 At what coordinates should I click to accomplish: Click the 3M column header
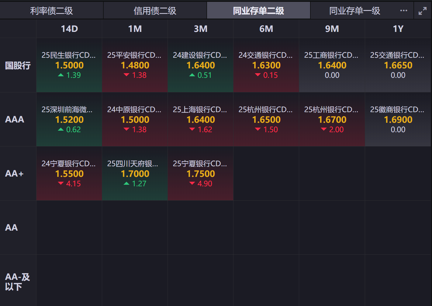[x=201, y=29]
